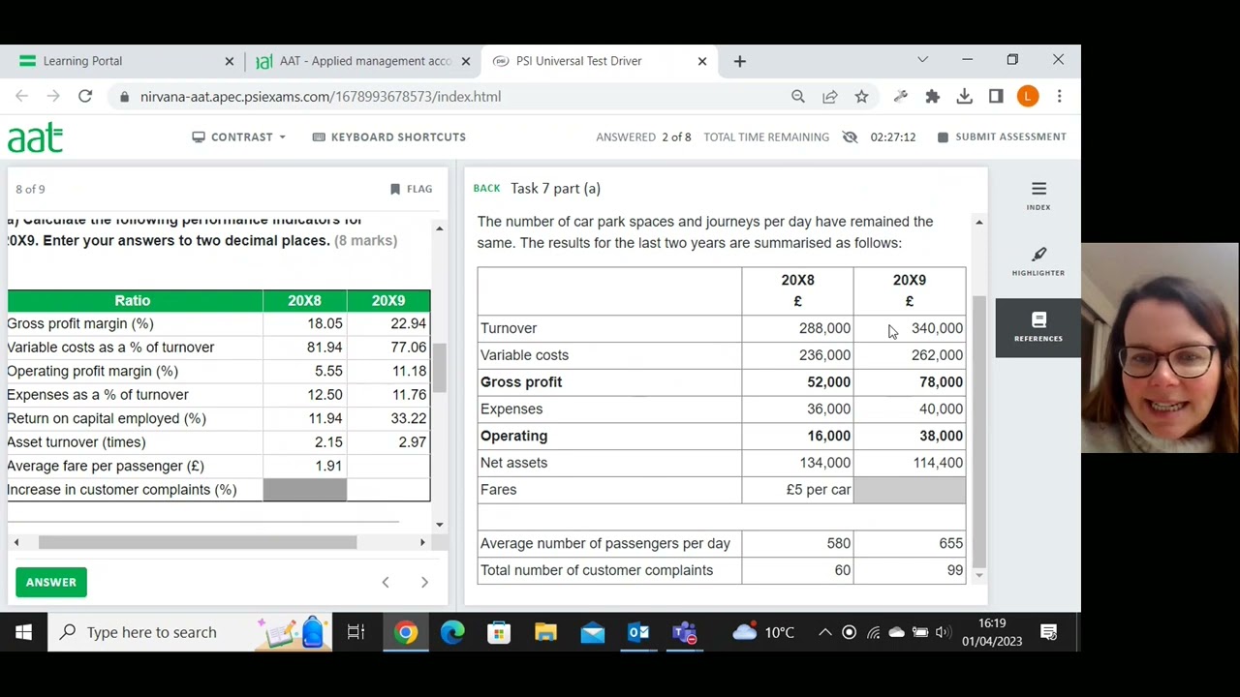
Task: Click the BACK link in references
Action: tap(486, 188)
